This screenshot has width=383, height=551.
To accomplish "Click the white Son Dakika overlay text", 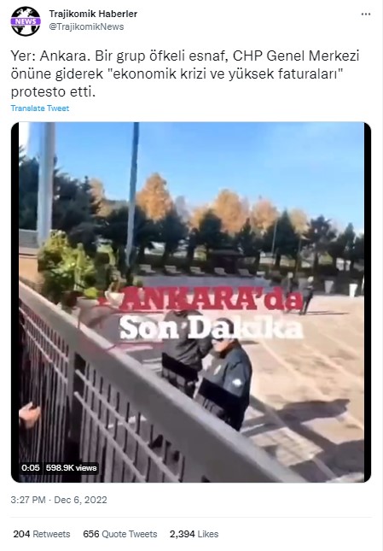I will [212, 328].
